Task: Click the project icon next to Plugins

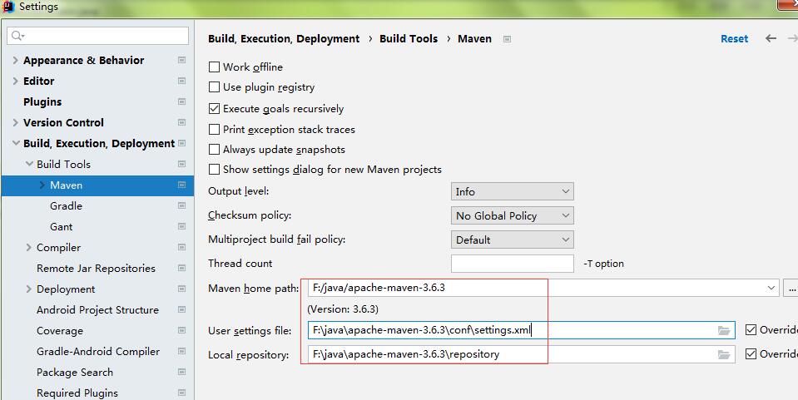Action: (181, 101)
